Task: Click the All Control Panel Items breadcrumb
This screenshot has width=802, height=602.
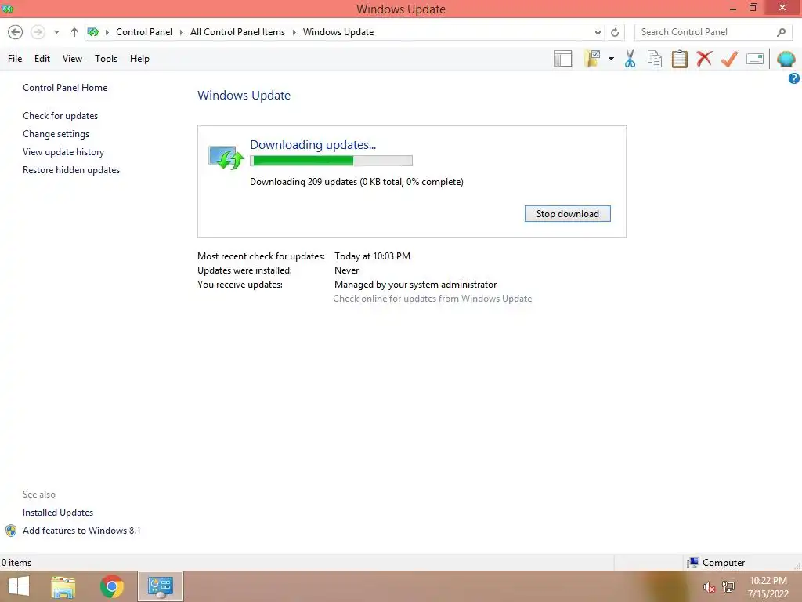Action: coord(237,32)
